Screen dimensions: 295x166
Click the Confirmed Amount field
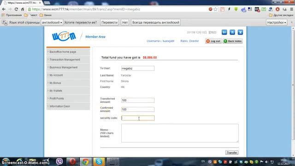(x=138, y=109)
